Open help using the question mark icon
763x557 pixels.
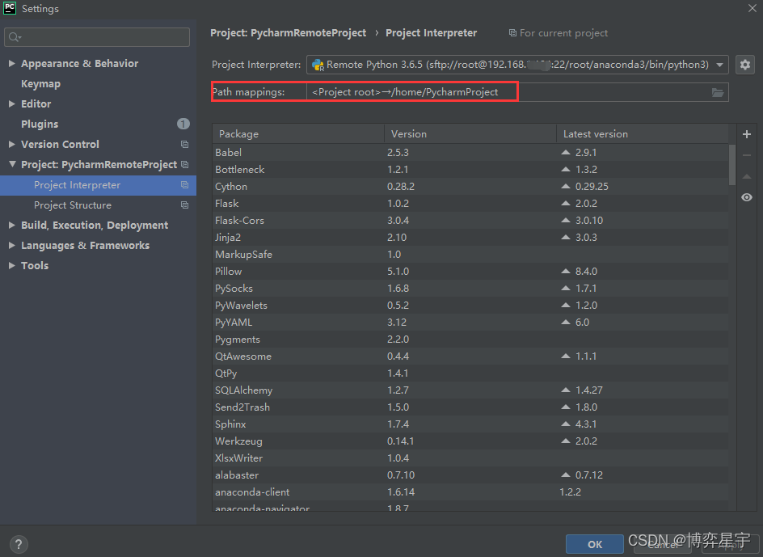[18, 544]
